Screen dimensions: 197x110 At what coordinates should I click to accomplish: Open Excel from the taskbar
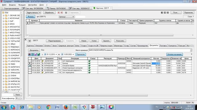[x=75, y=107]
